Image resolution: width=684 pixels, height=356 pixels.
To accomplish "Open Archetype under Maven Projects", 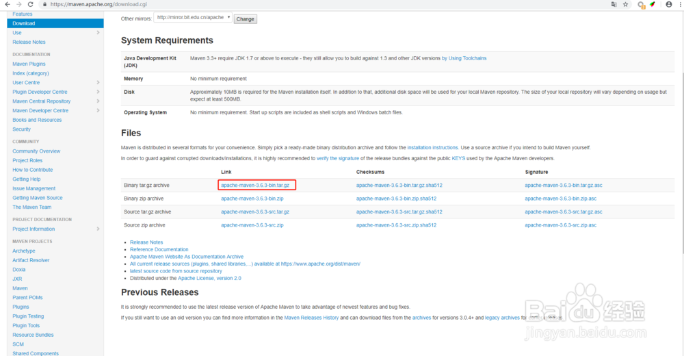I will (23, 251).
